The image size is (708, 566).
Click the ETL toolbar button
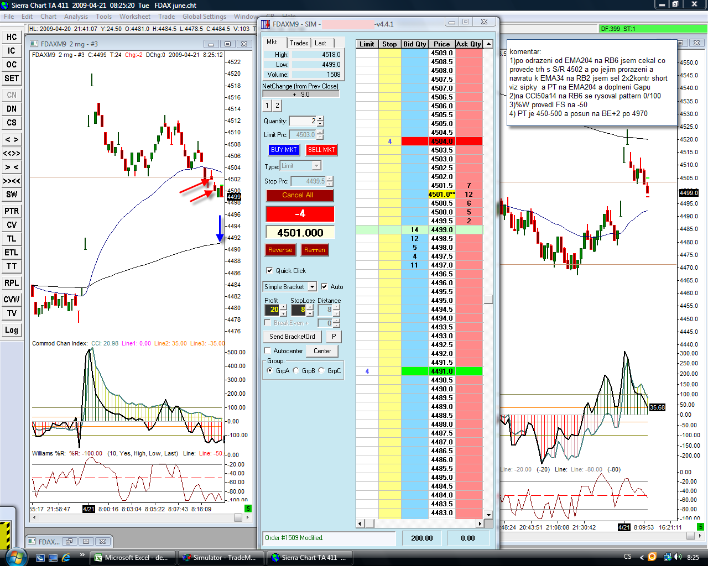(12, 253)
